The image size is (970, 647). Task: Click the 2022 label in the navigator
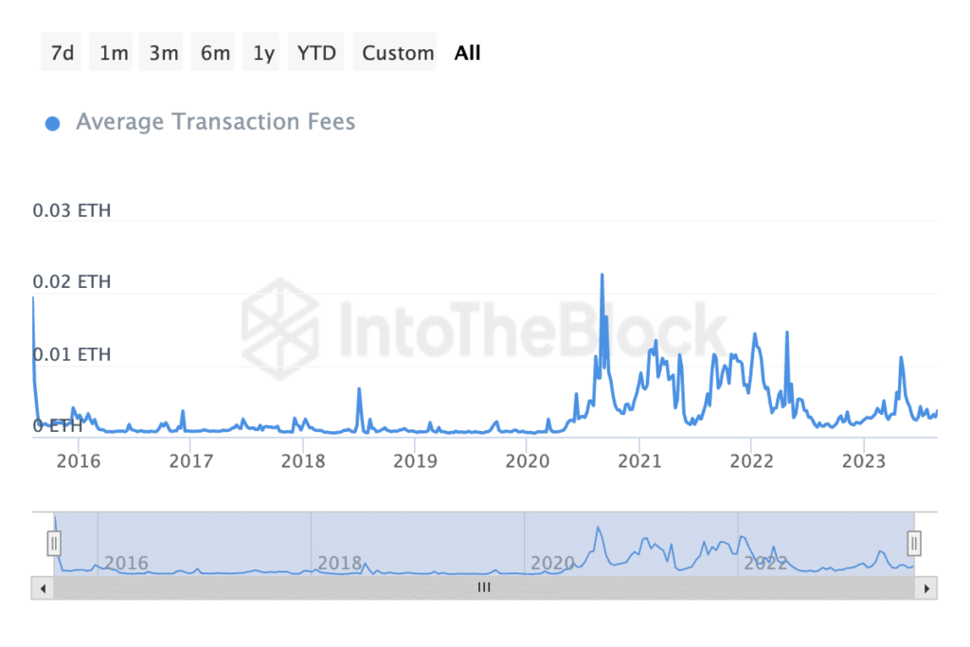coord(765,563)
